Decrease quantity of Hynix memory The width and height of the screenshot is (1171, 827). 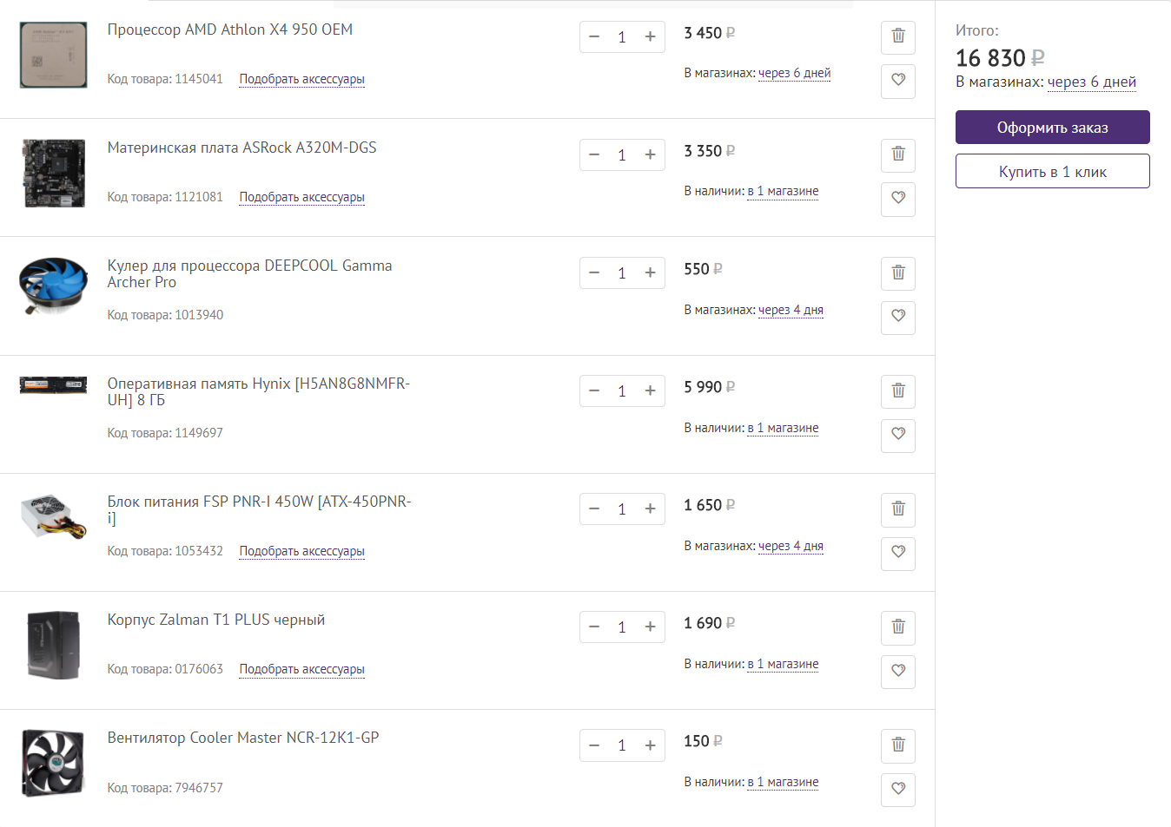pyautogui.click(x=594, y=391)
